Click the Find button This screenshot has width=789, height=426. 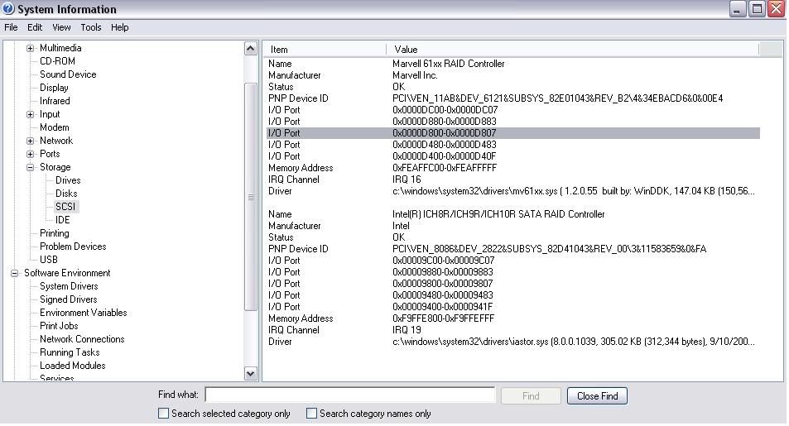[531, 396]
